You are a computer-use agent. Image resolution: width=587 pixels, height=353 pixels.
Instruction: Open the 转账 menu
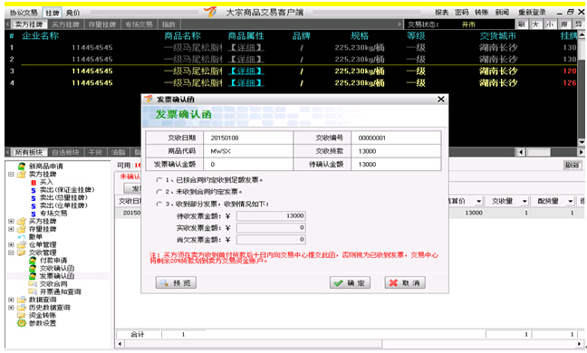pyautogui.click(x=482, y=13)
